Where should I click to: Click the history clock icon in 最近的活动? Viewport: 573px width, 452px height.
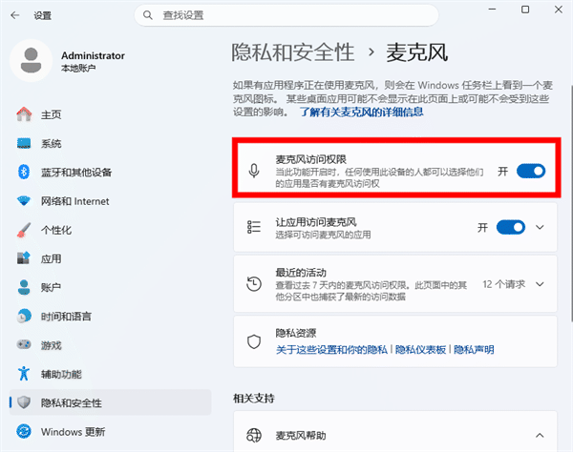[x=254, y=284]
